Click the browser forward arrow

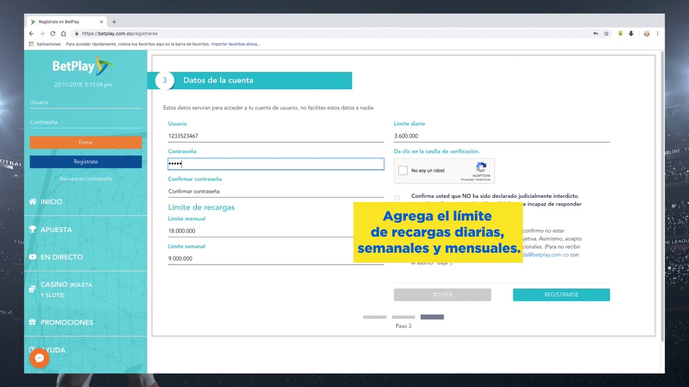(x=42, y=33)
